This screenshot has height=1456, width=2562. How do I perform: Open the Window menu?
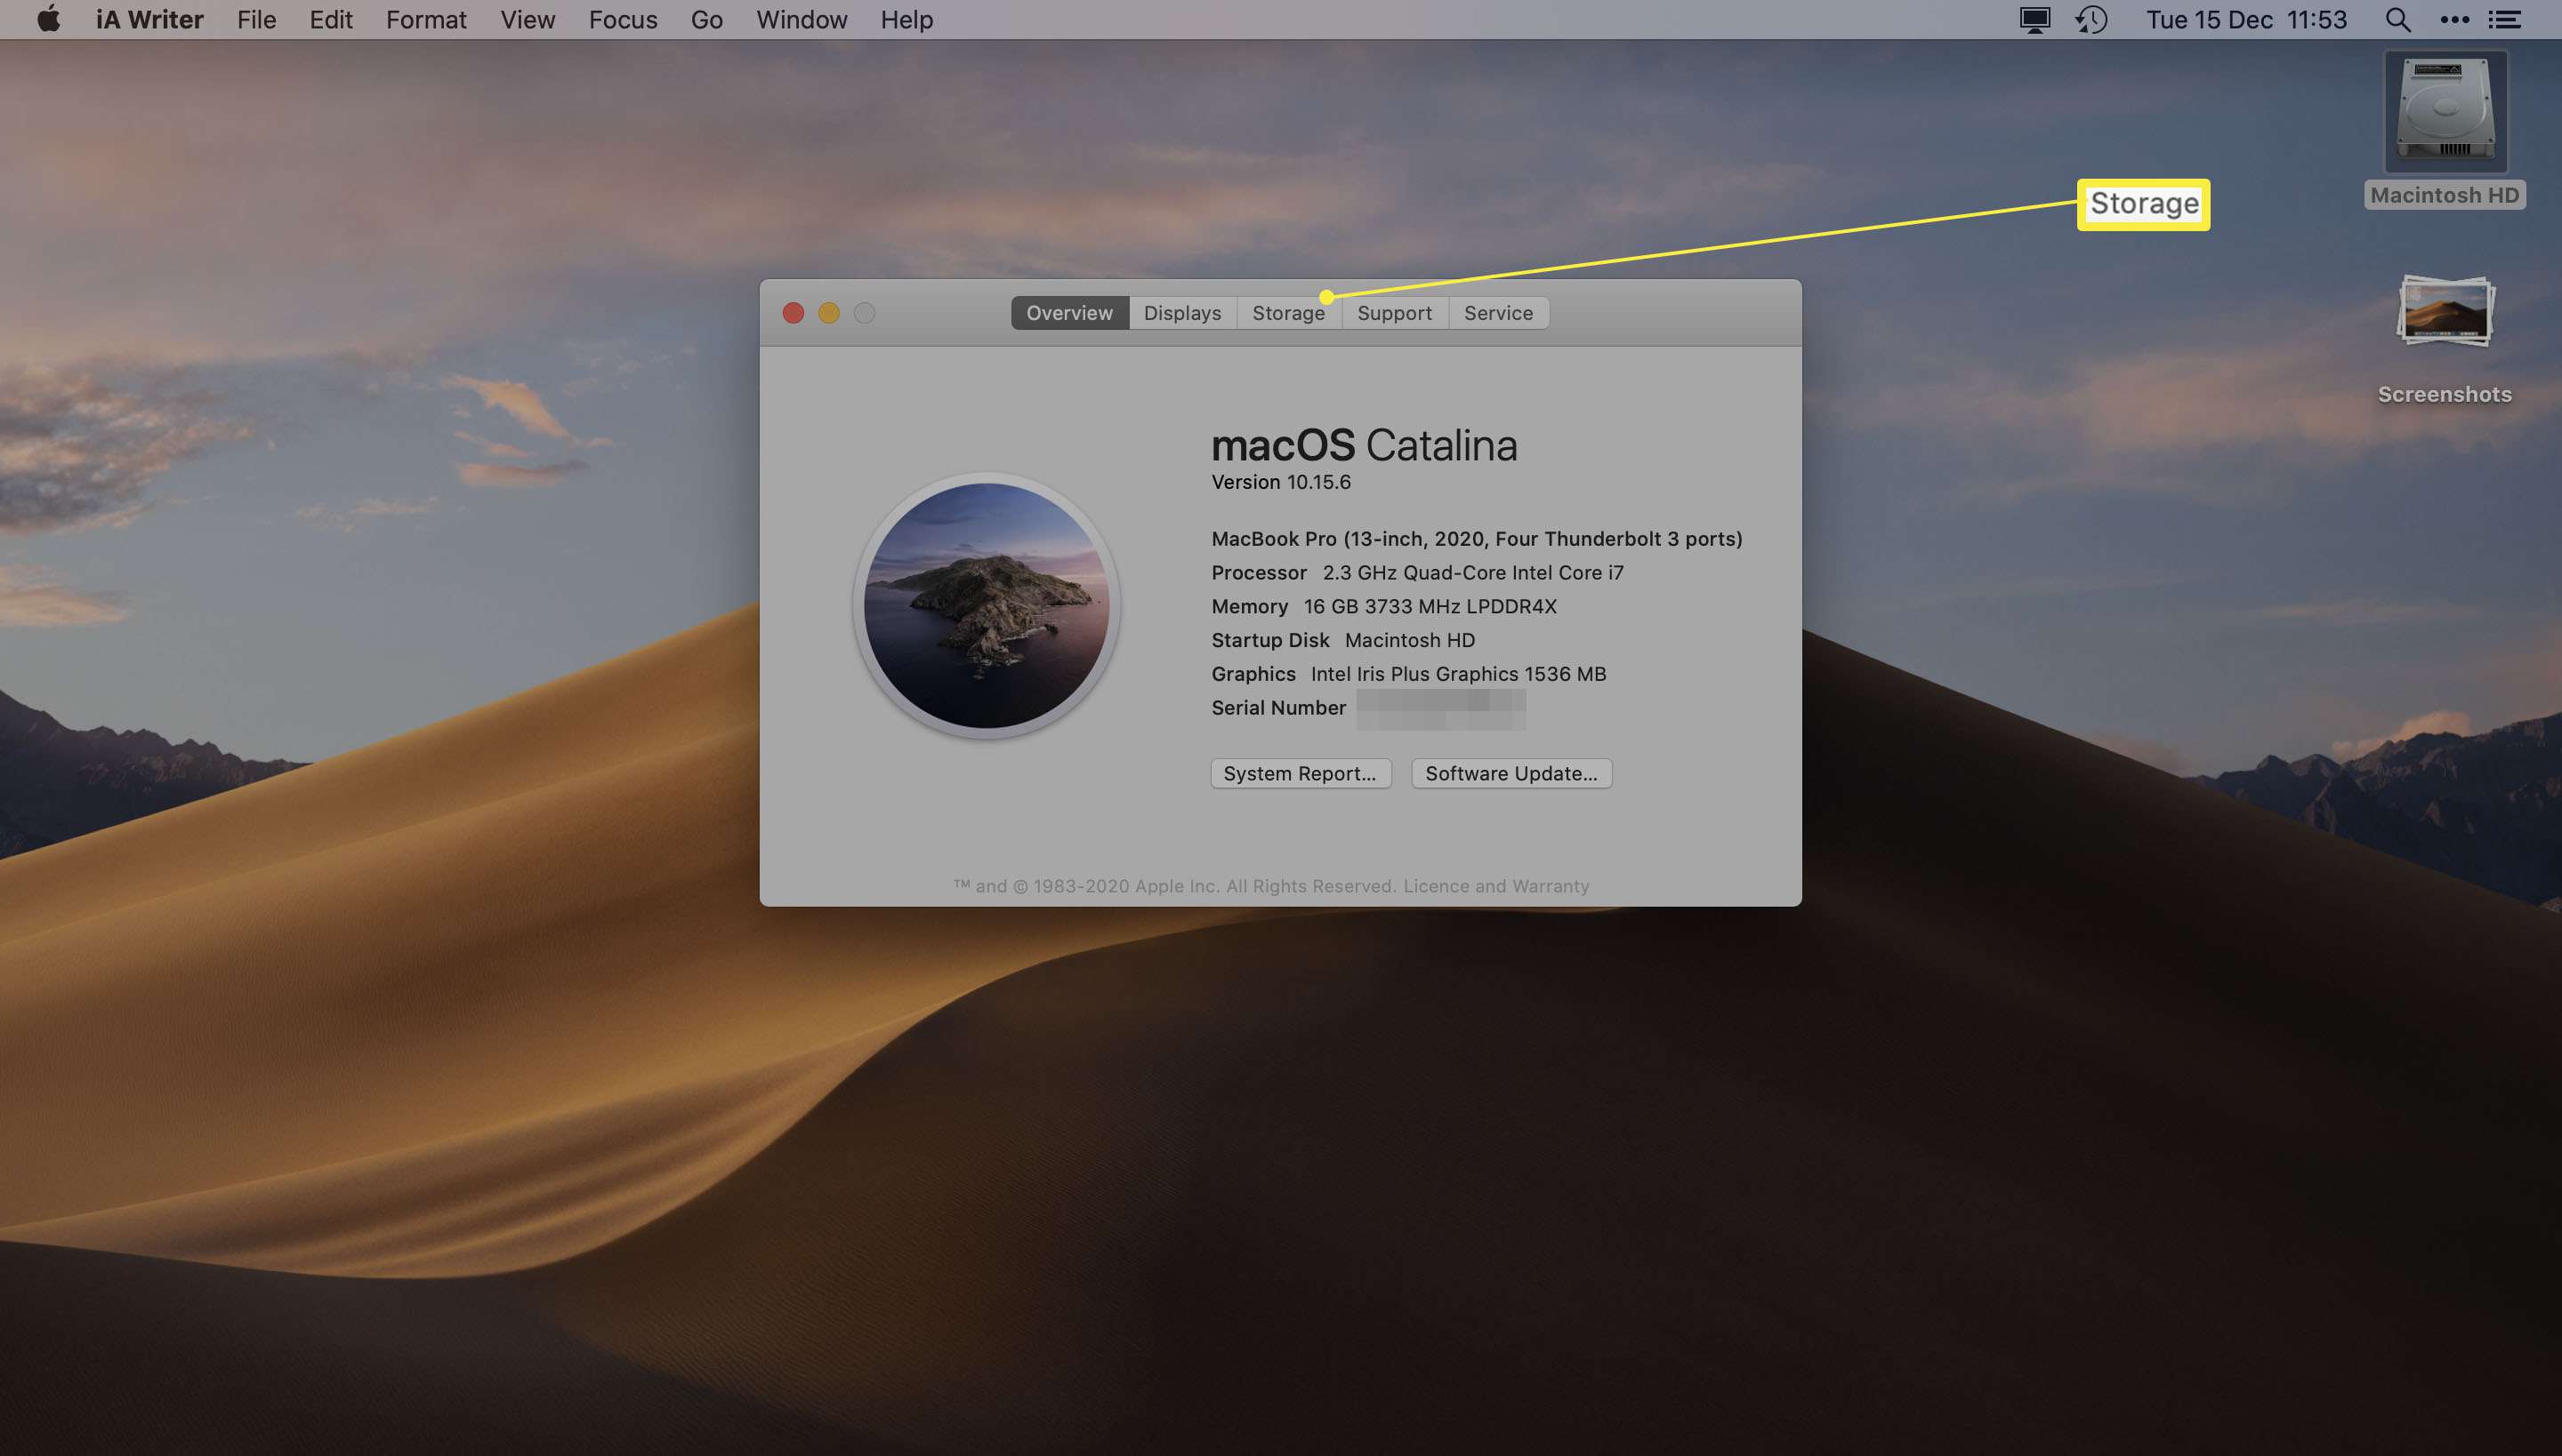click(x=802, y=19)
